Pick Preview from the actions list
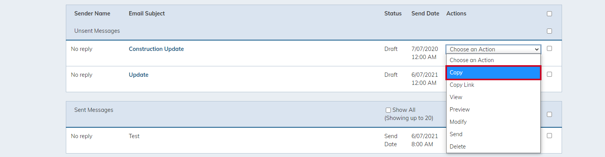This screenshot has height=157, width=605. tap(493, 110)
